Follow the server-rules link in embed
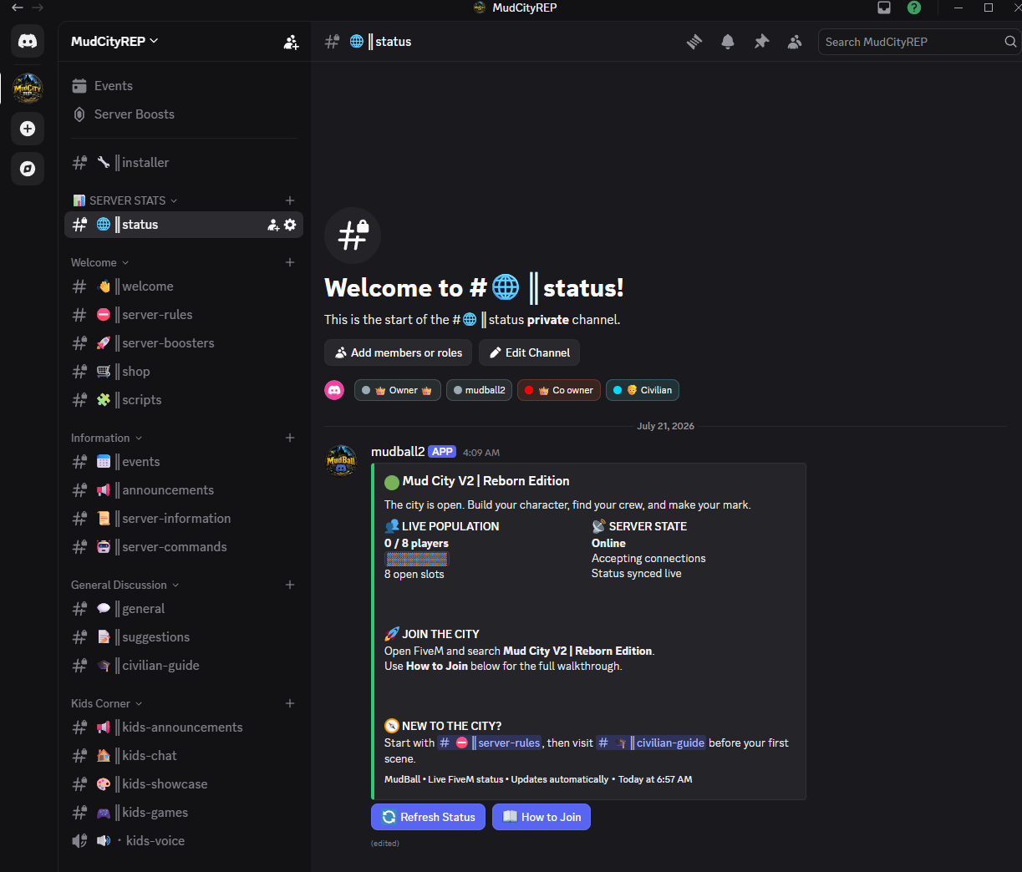 (490, 743)
